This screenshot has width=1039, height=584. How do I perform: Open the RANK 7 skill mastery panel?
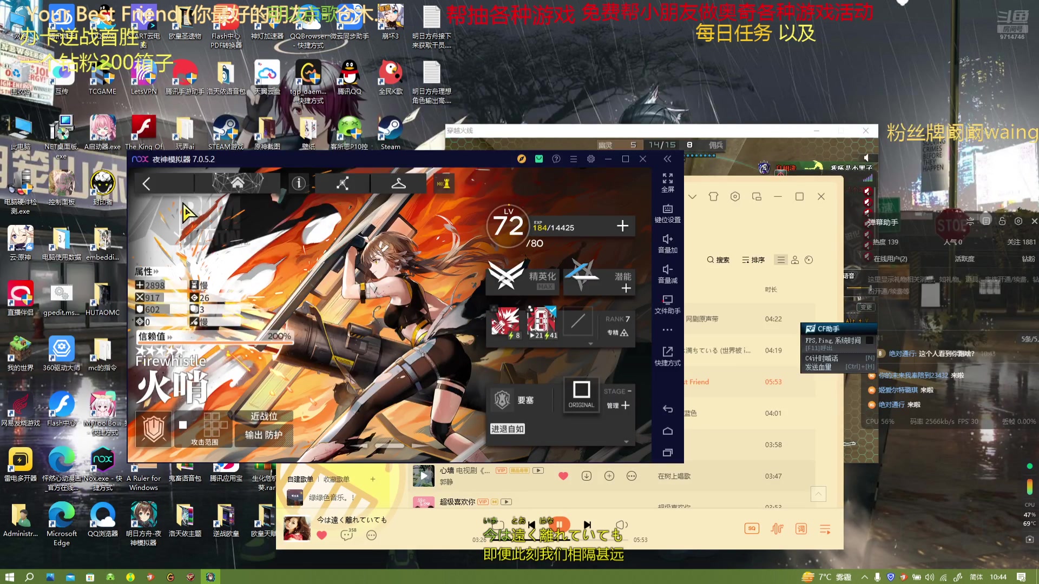coord(617,326)
